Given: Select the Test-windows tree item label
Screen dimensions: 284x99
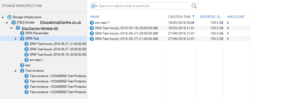Looking at the screenshot, I should tap(35, 71).
